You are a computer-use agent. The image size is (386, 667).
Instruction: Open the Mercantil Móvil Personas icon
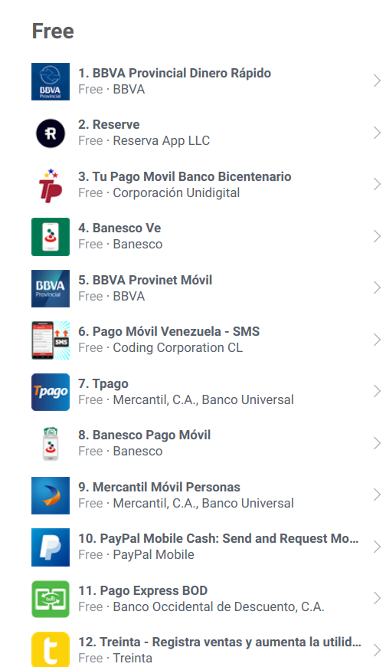[x=50, y=495]
